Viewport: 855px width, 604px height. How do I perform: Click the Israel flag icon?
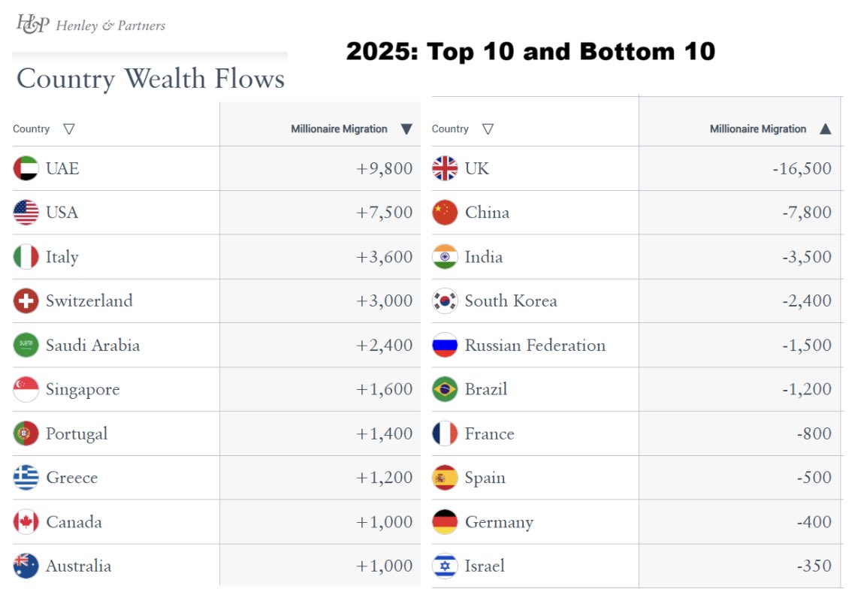(x=444, y=566)
